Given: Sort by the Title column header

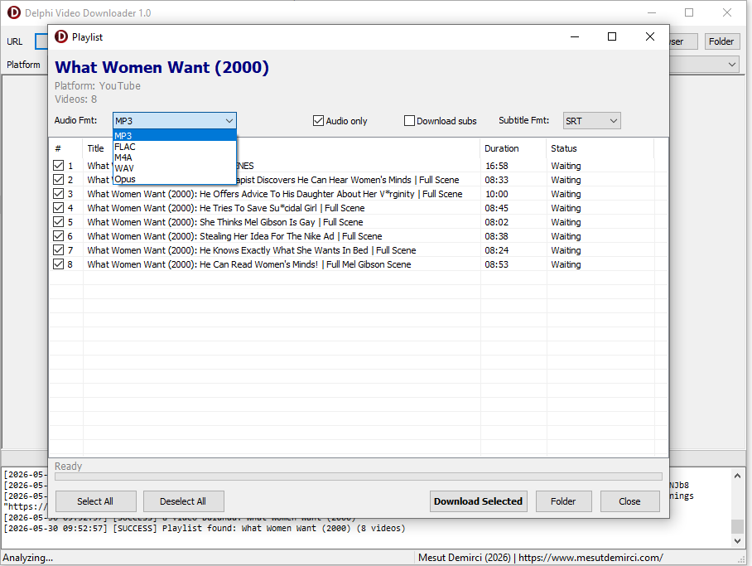Looking at the screenshot, I should [282, 148].
